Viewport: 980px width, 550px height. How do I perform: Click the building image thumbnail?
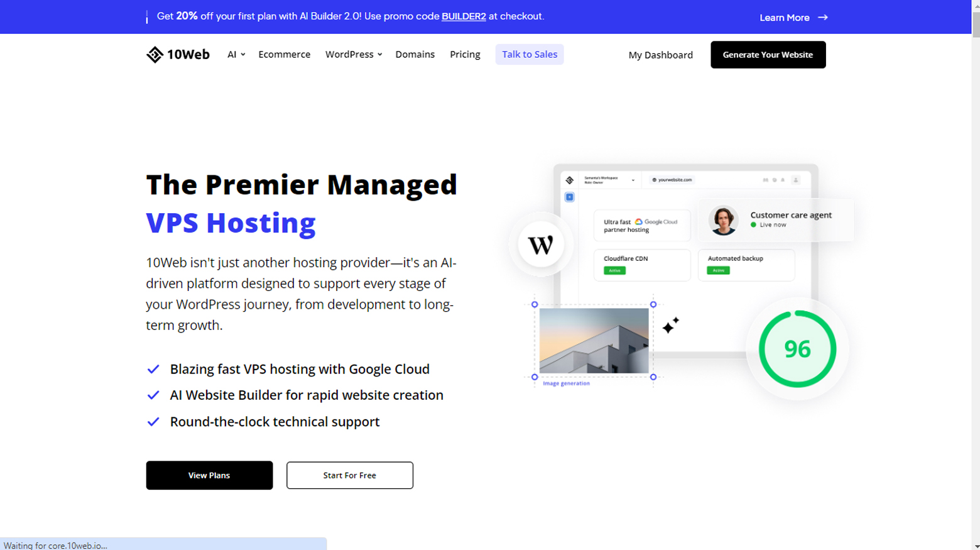[594, 341]
